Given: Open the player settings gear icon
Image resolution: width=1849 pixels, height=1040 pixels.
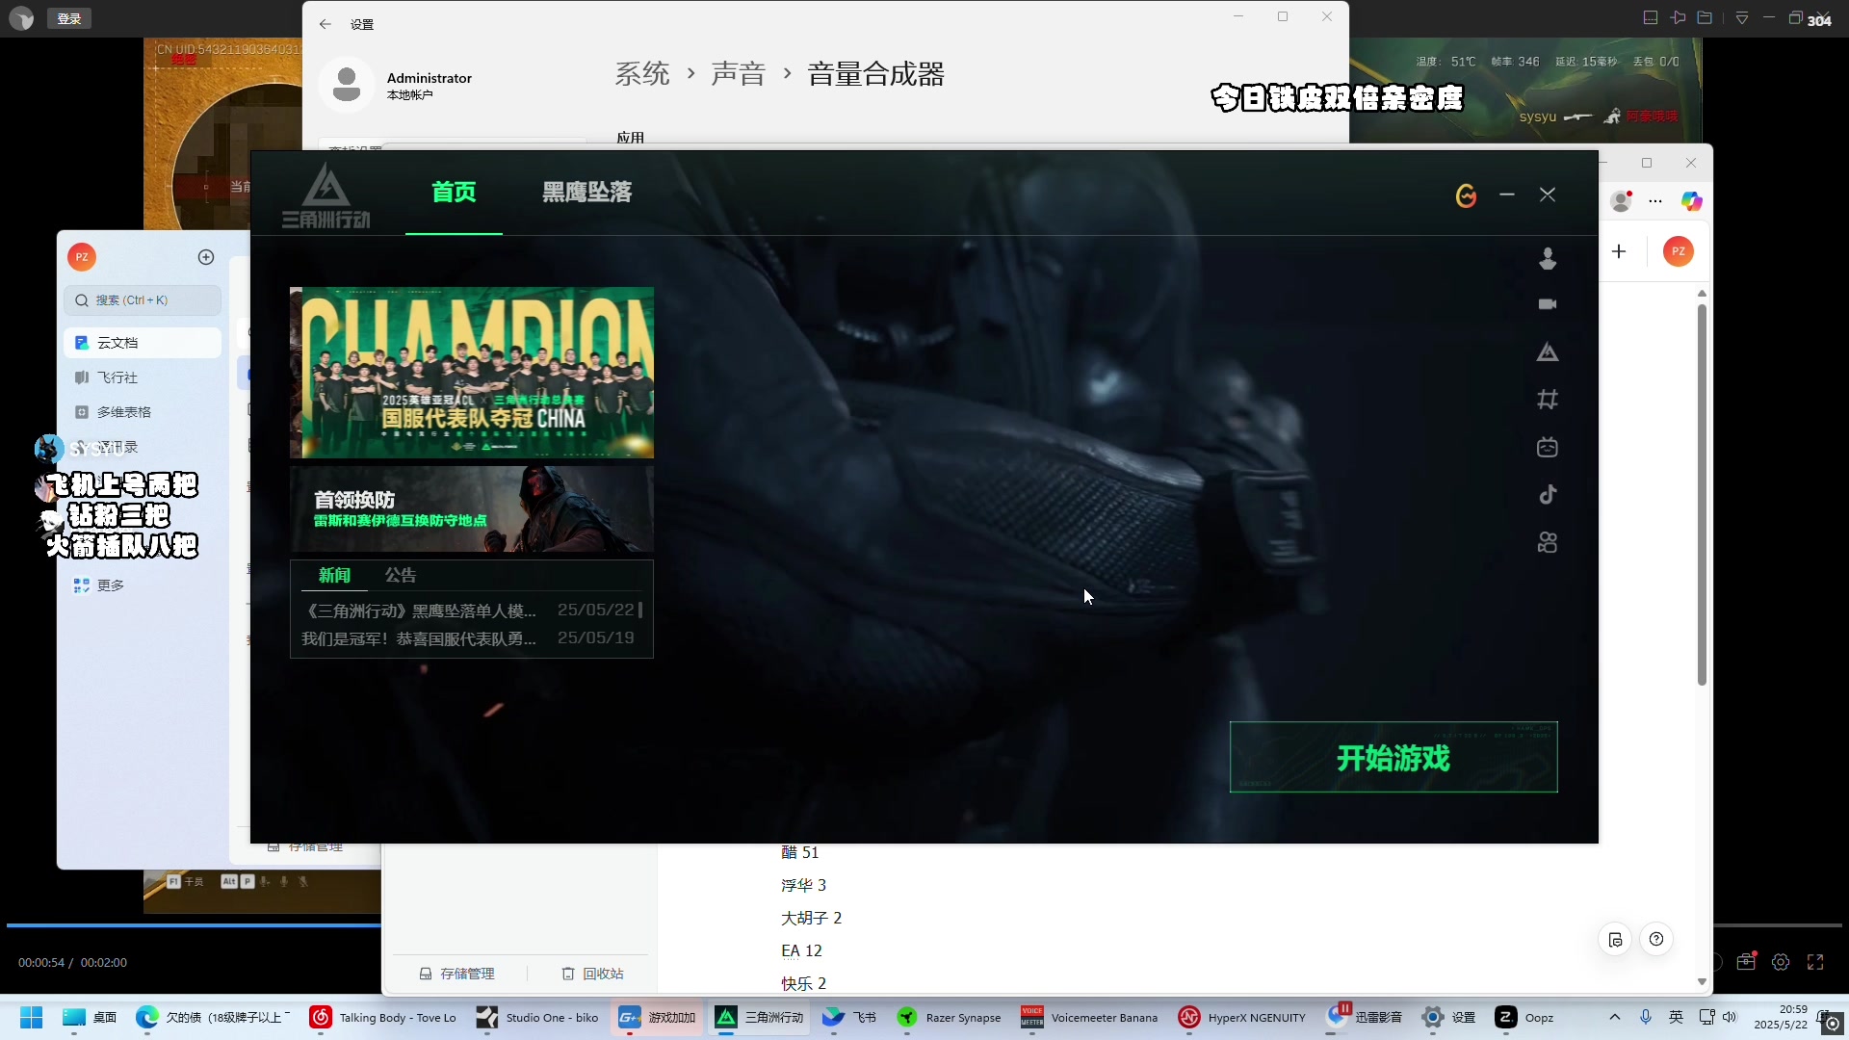Looking at the screenshot, I should [x=1781, y=962].
